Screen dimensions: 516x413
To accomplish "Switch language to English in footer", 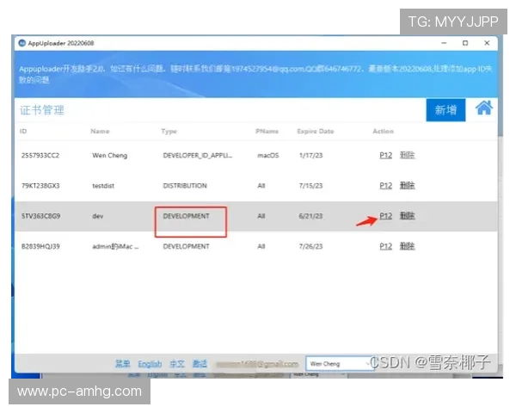I will point(150,364).
